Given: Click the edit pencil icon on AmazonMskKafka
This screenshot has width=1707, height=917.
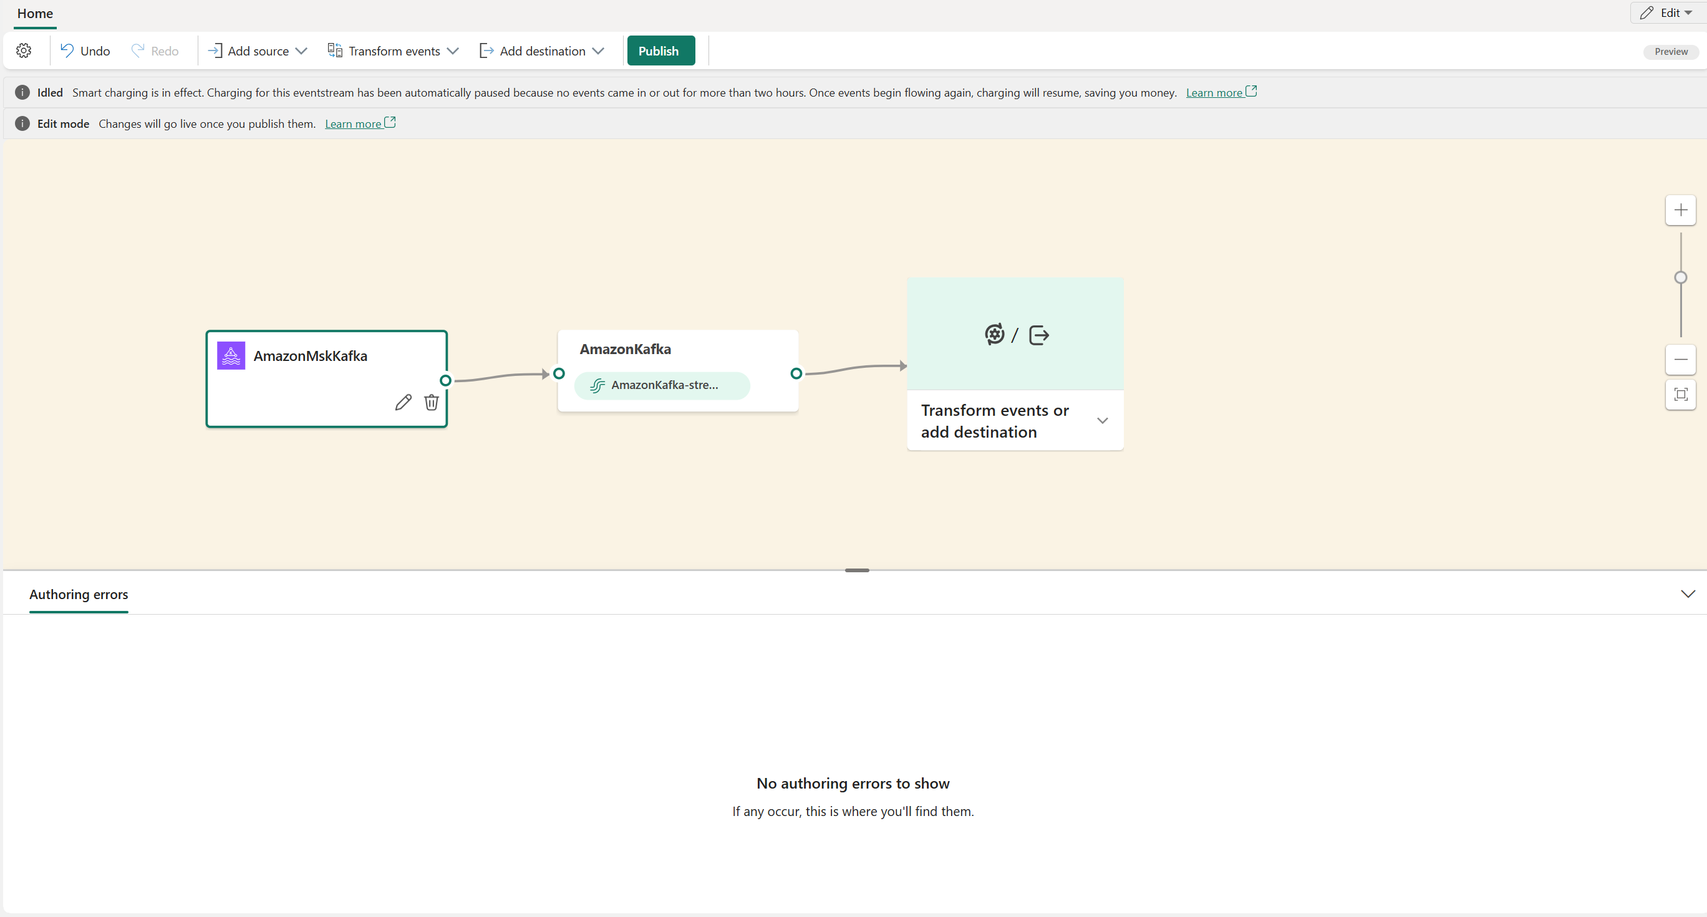Looking at the screenshot, I should point(402,402).
